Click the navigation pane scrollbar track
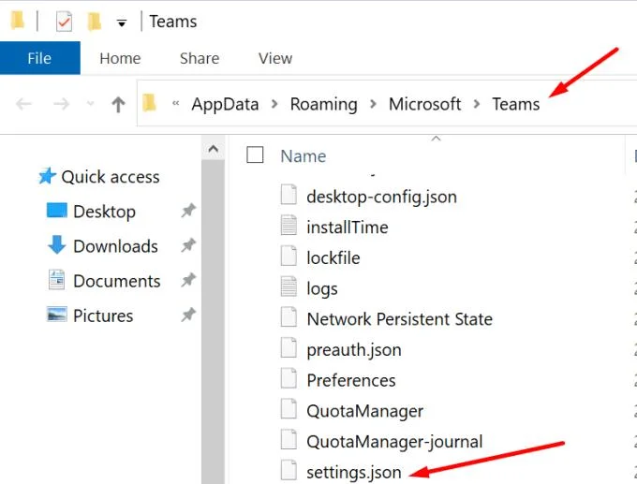This screenshot has width=637, height=484. (x=213, y=321)
